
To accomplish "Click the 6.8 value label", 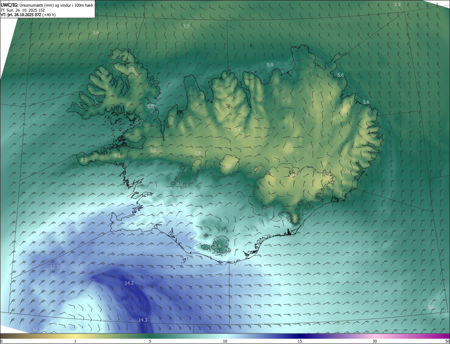I will click(x=150, y=106).
